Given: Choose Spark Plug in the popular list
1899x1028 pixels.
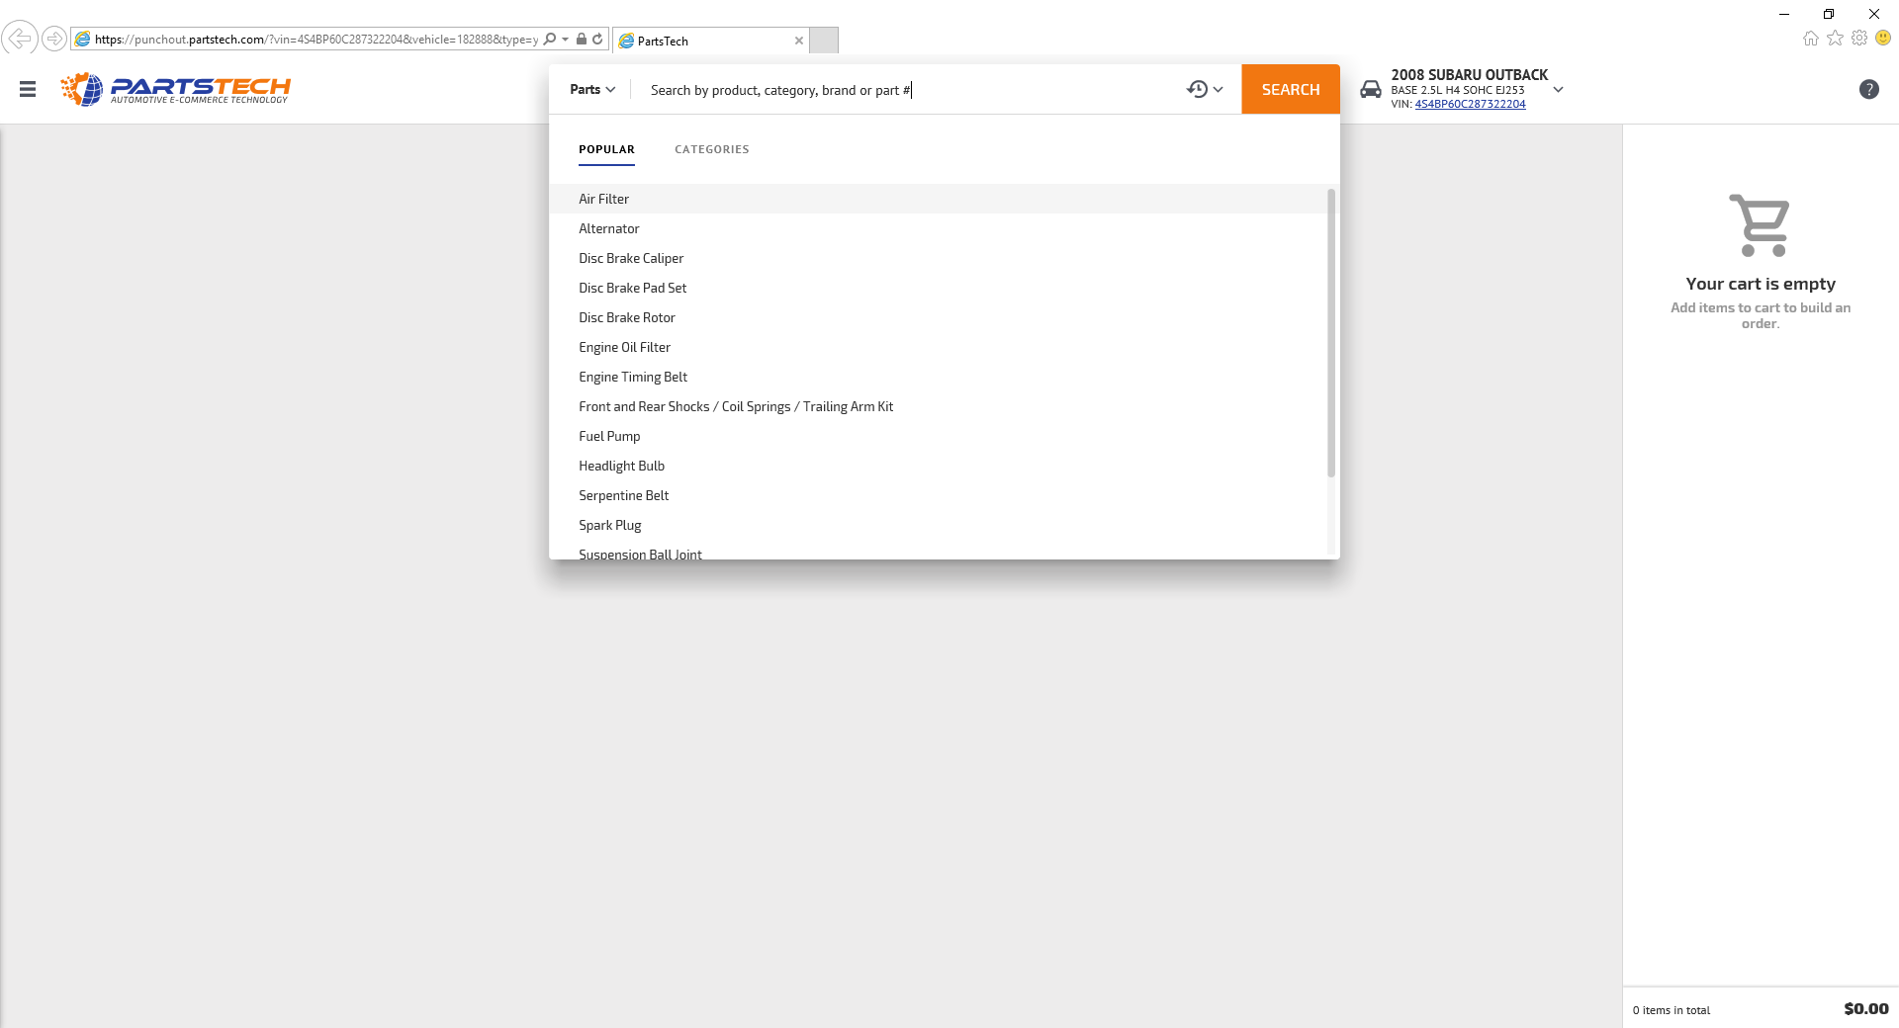Looking at the screenshot, I should pos(609,525).
